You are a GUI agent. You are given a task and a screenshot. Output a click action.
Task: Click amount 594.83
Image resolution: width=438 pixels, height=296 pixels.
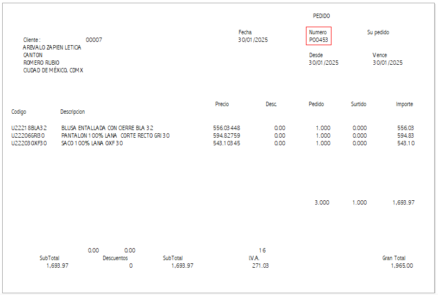point(405,135)
